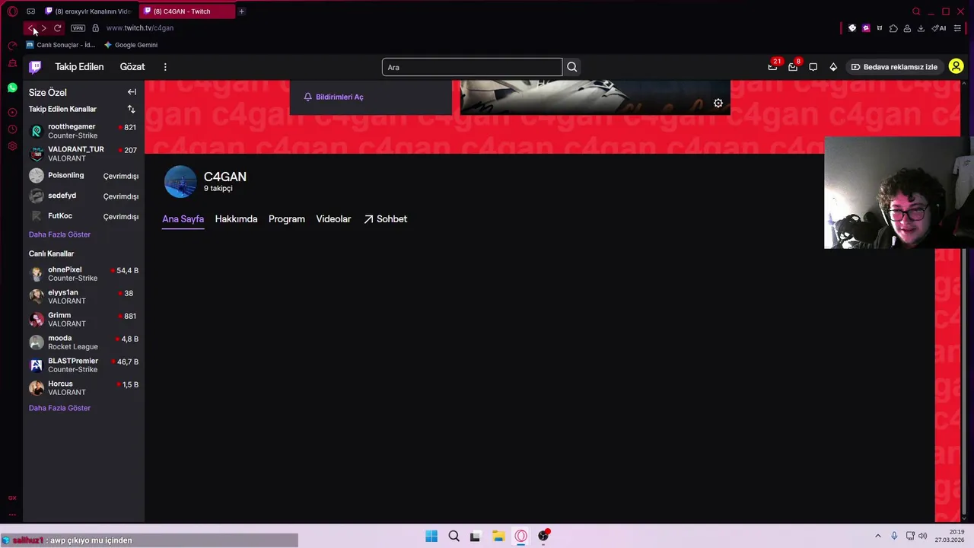Expand the system tray hidden icons chevron
Screen dimensions: 974x548
pos(877,536)
